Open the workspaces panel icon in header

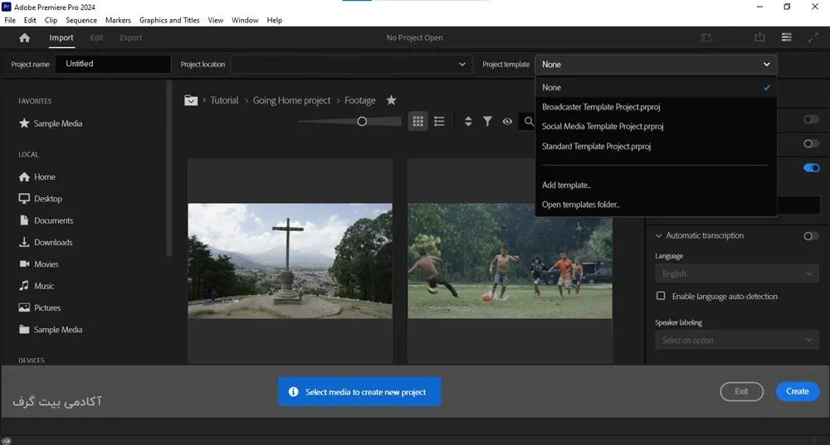(x=706, y=37)
